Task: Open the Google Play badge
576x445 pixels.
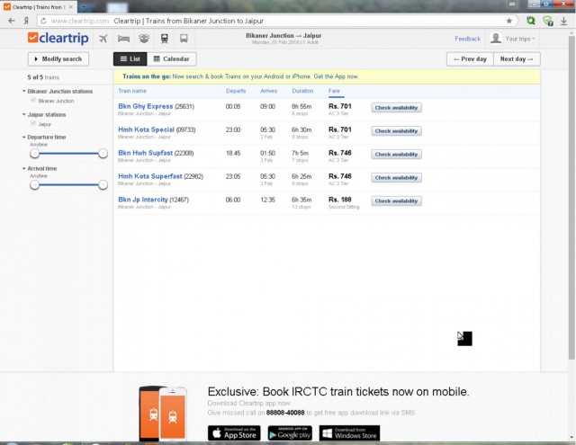Action: [293, 433]
